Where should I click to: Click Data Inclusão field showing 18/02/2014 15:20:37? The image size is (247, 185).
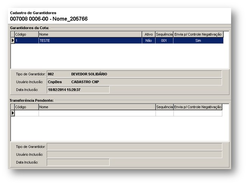[78, 90]
